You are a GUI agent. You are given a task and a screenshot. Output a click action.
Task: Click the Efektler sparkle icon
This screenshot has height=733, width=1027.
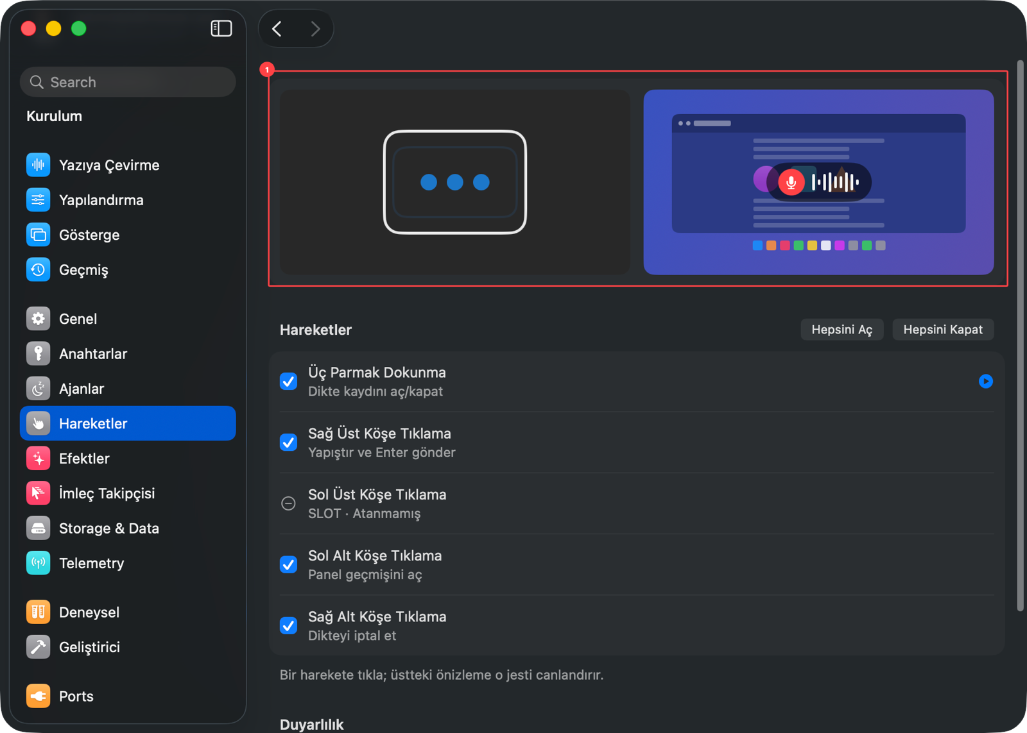tap(38, 459)
